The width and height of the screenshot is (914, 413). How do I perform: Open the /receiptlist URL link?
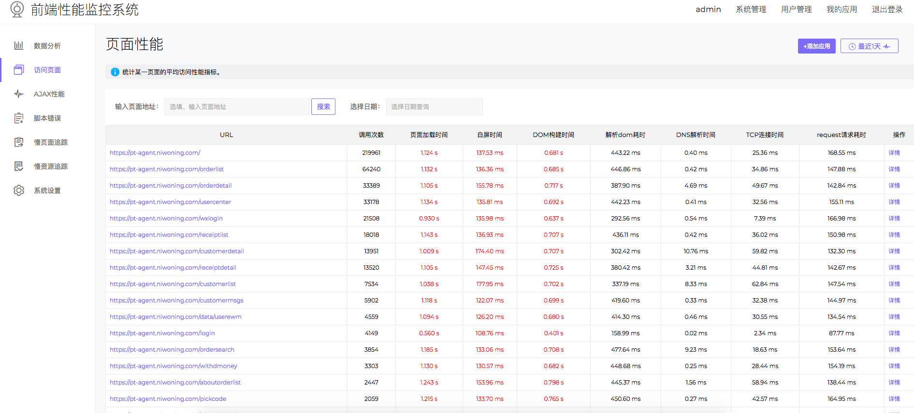coord(169,234)
